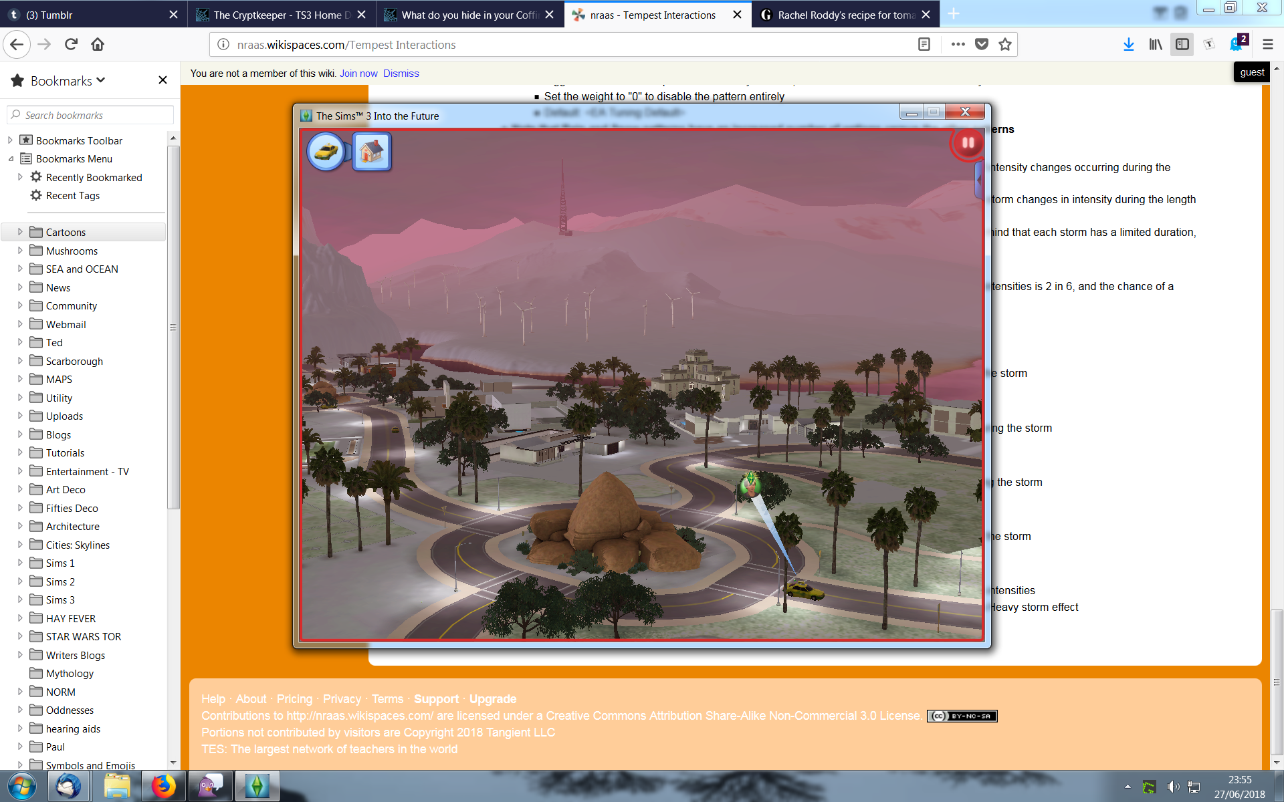Open the Help footer link
The height and width of the screenshot is (802, 1284).
[213, 699]
